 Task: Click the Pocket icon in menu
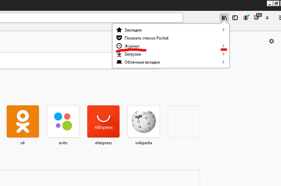point(119,38)
